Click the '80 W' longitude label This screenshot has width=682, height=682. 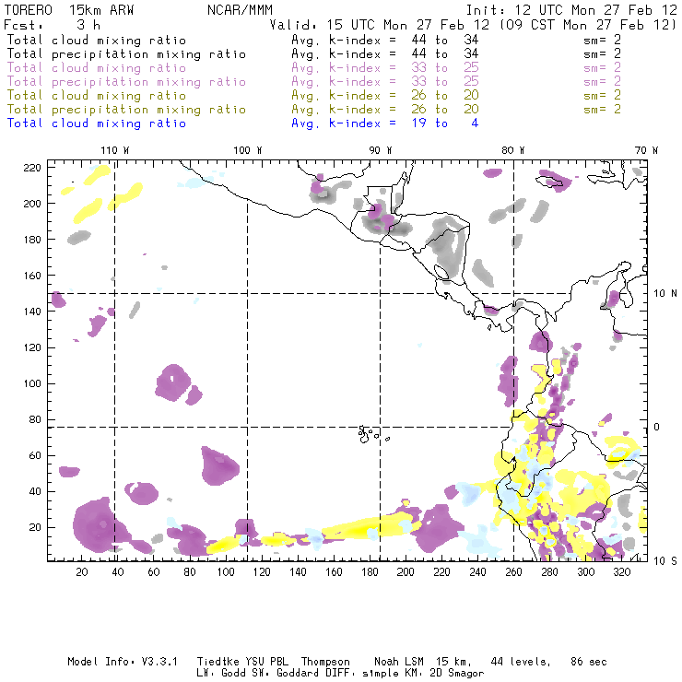[512, 150]
